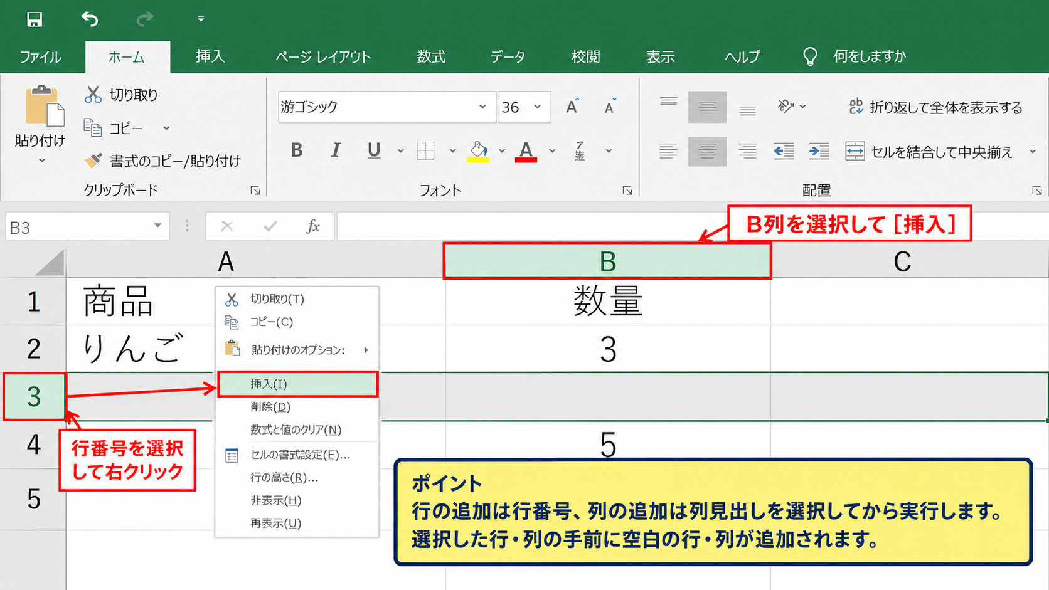Apply the yellow fill color
This screenshot has width=1049, height=590.
click(x=478, y=151)
